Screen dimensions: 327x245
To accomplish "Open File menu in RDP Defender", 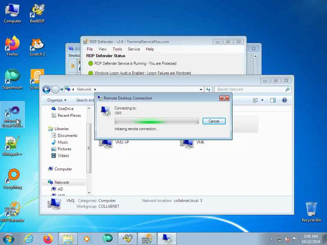I will [x=90, y=49].
